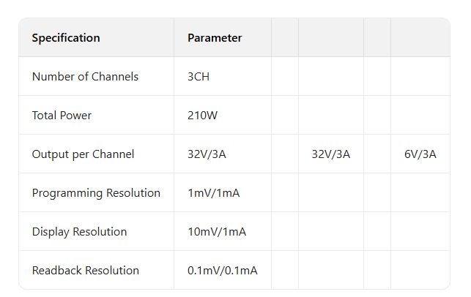
Task: Click the empty cell between the two 32V/3A values
Action: (285, 154)
